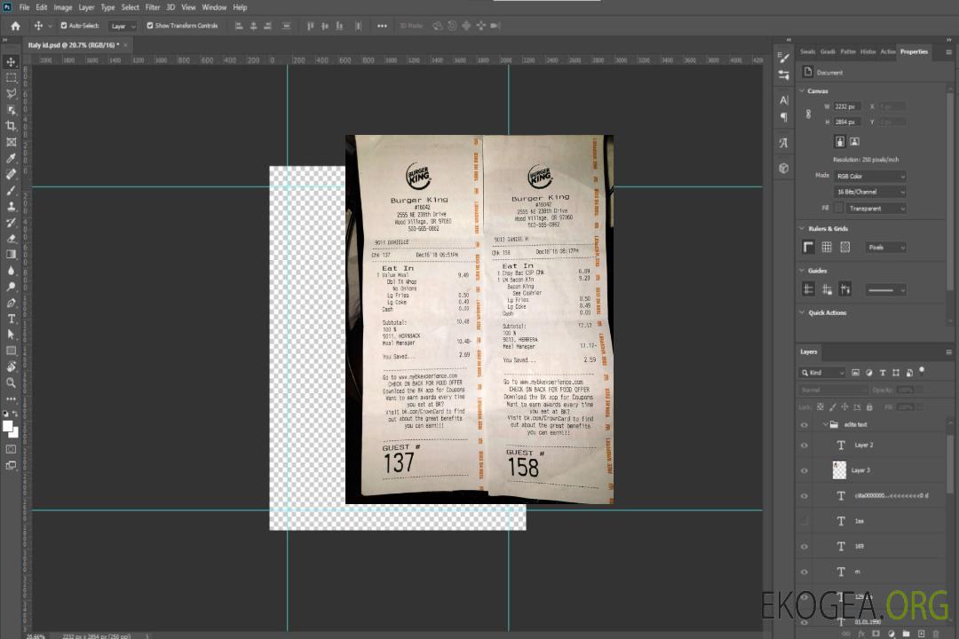
Task: Click the lock guides icon
Action: tap(827, 290)
